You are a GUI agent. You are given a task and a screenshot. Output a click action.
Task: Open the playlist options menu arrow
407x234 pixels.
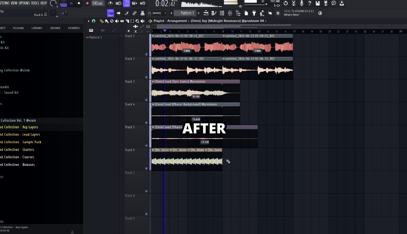(x=88, y=21)
